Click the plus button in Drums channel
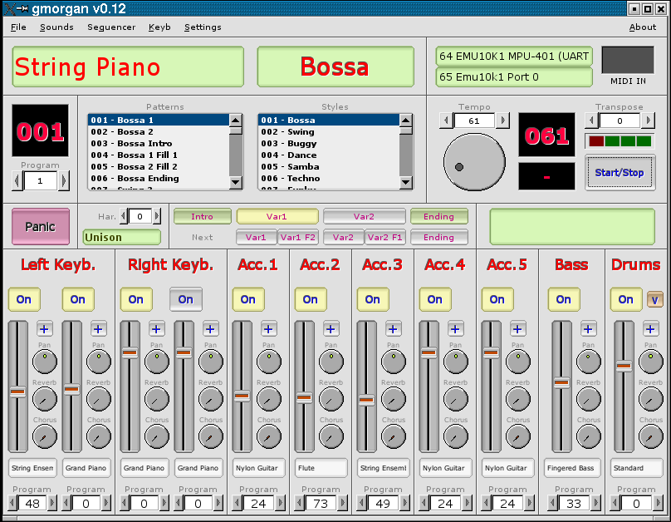Image resolution: width=671 pixels, height=522 pixels. pos(651,329)
